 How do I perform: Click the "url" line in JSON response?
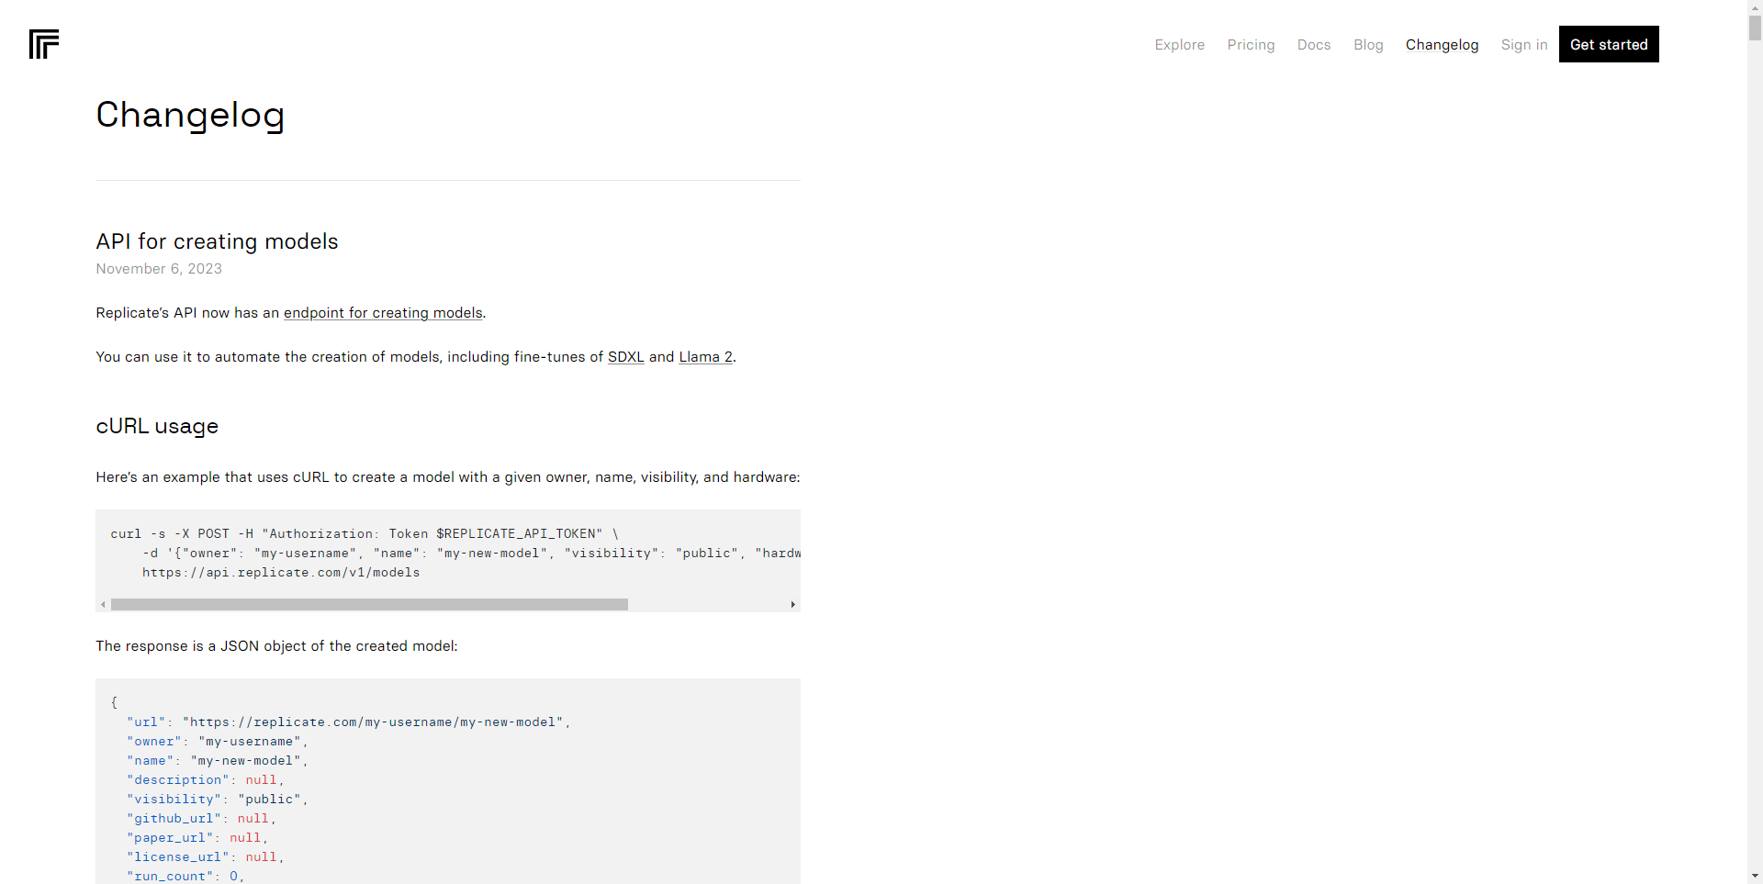[348, 722]
